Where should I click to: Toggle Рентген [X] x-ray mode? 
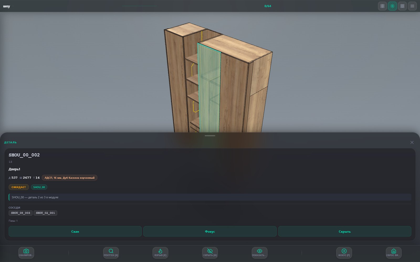pos(111,253)
